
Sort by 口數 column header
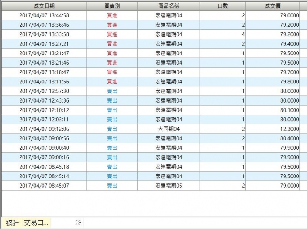[x=223, y=6]
